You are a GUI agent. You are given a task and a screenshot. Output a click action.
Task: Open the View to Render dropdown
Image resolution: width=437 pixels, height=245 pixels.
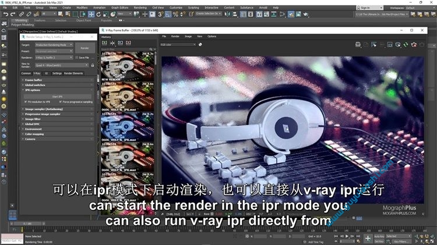coord(62,65)
